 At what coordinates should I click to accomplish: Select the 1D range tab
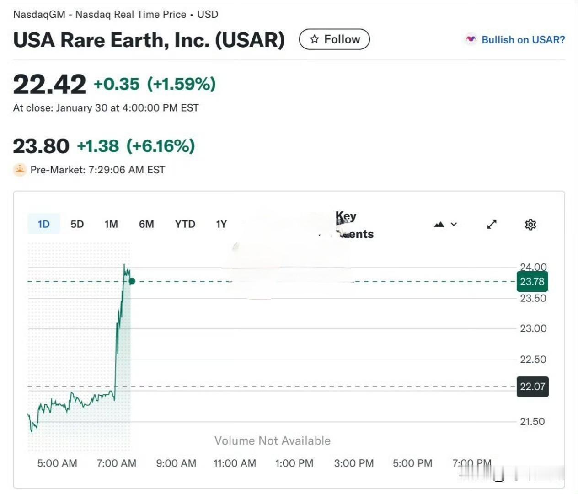(43, 224)
